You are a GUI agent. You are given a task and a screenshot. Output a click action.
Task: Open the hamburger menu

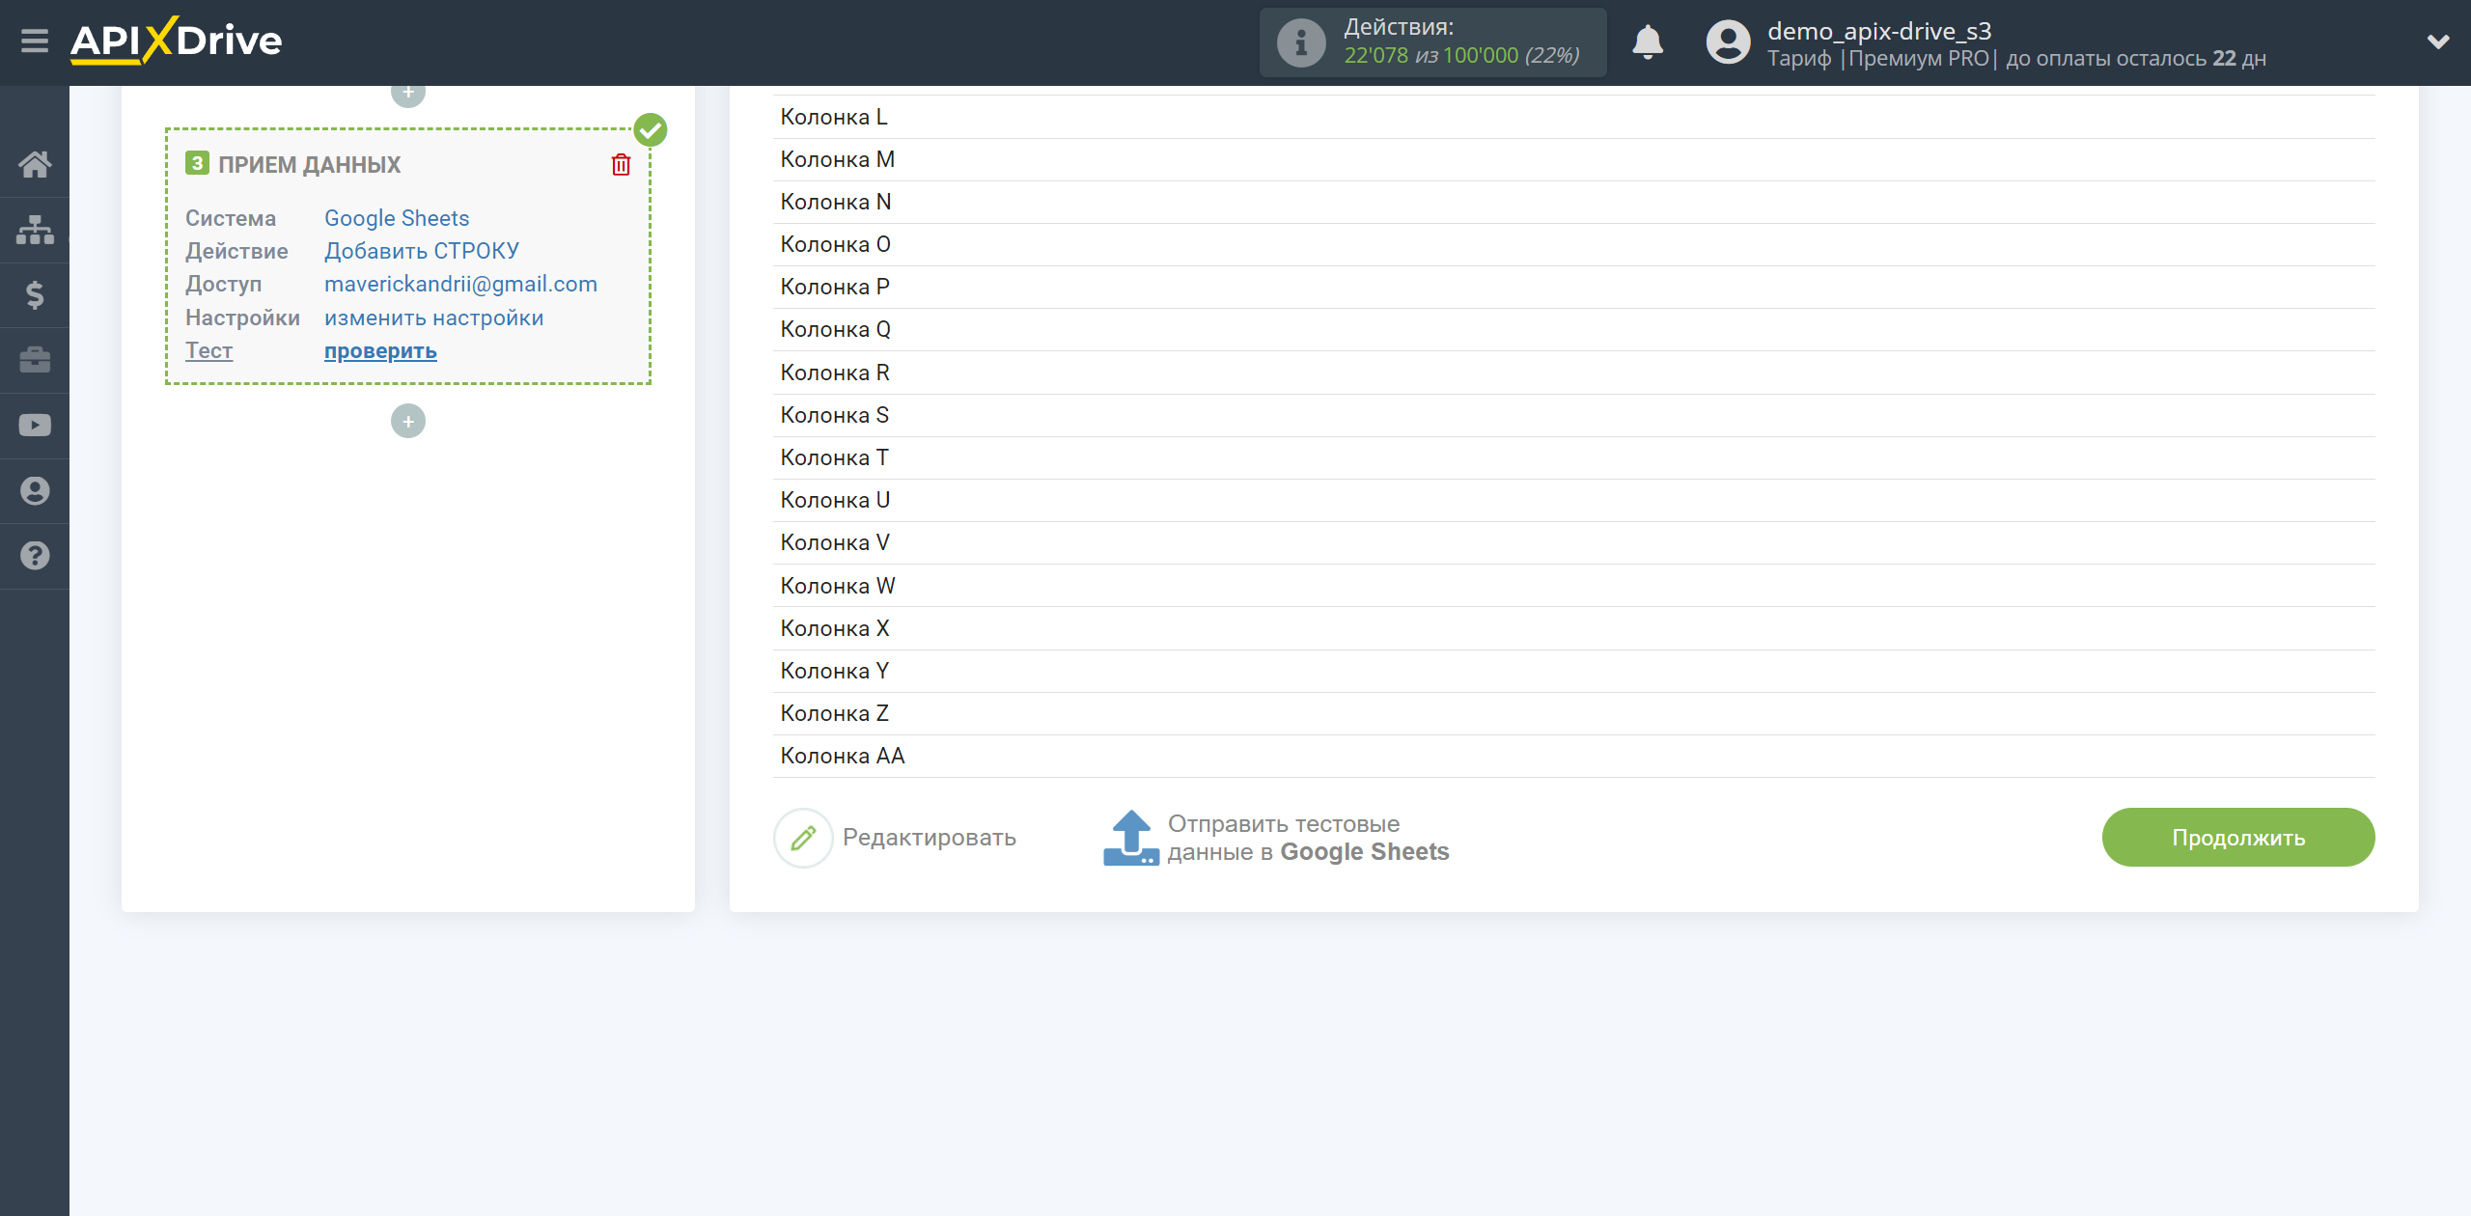pyautogui.click(x=35, y=41)
